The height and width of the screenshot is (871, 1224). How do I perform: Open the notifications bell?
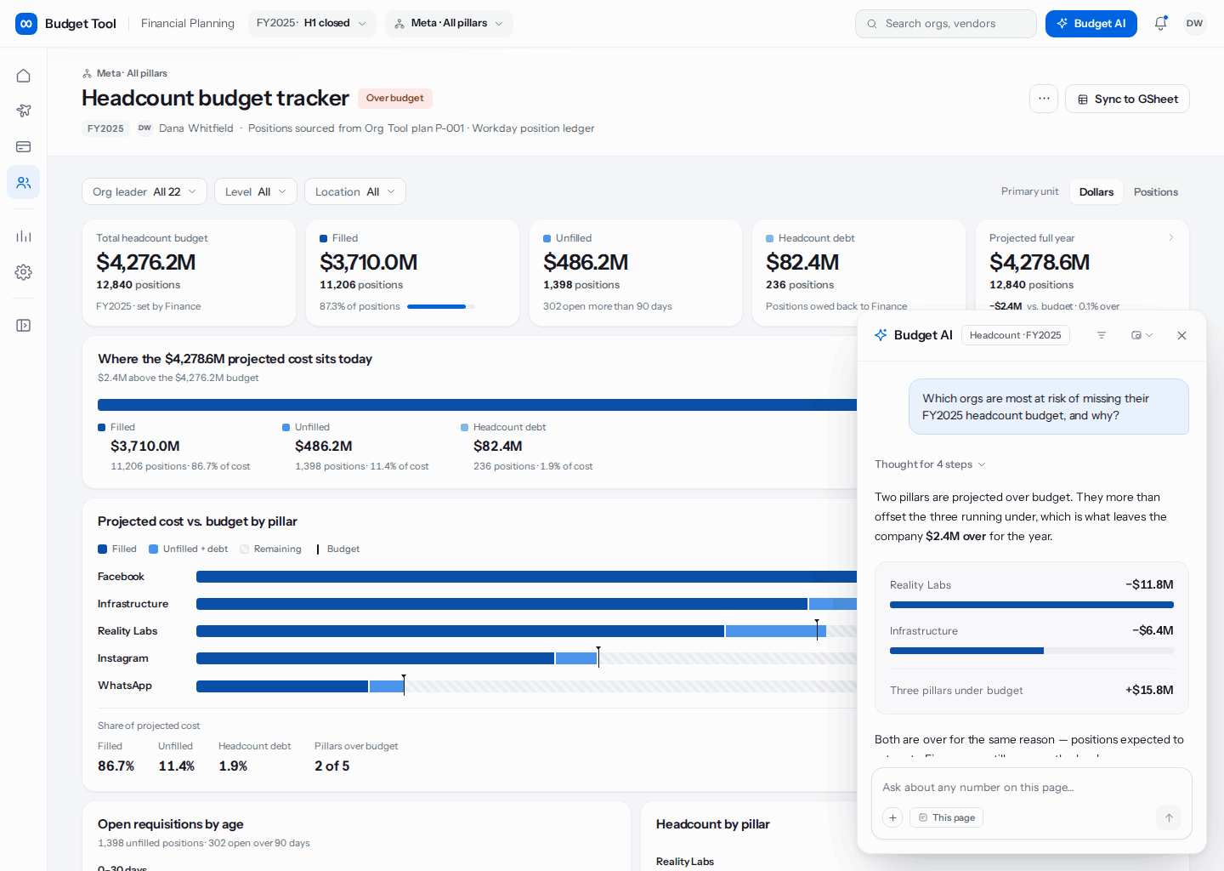coord(1160,24)
